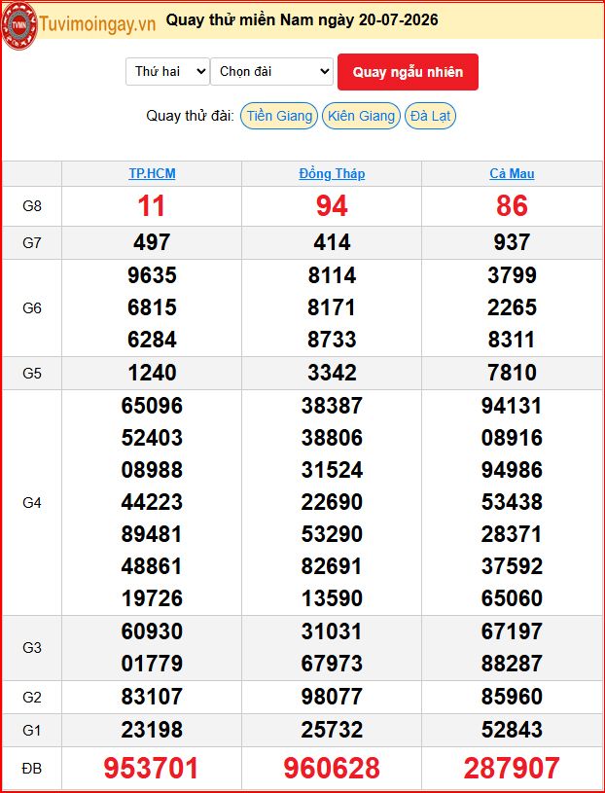Click the Tuvimoingay.vn round logo icon
Screen dimensions: 605x793
(19, 23)
